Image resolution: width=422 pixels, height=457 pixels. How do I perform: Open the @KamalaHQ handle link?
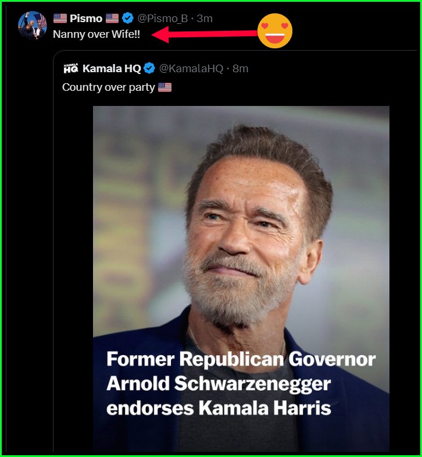tap(191, 69)
